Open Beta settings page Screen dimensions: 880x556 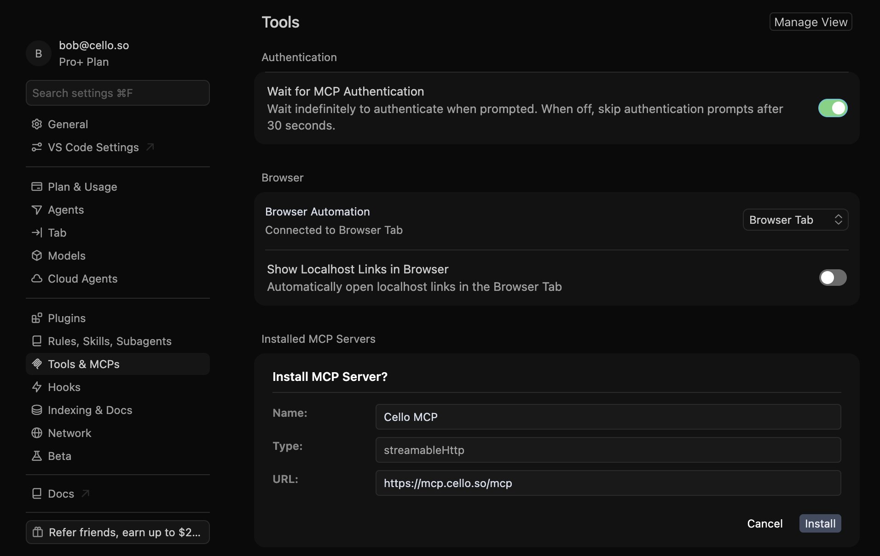[118, 456]
